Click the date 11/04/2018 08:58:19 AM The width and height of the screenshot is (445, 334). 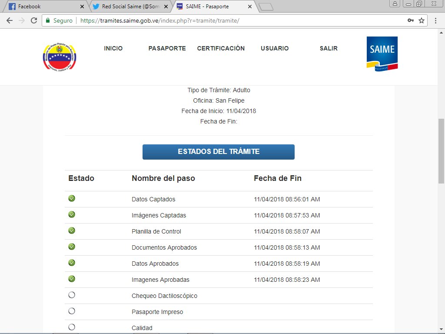pyautogui.click(x=287, y=264)
